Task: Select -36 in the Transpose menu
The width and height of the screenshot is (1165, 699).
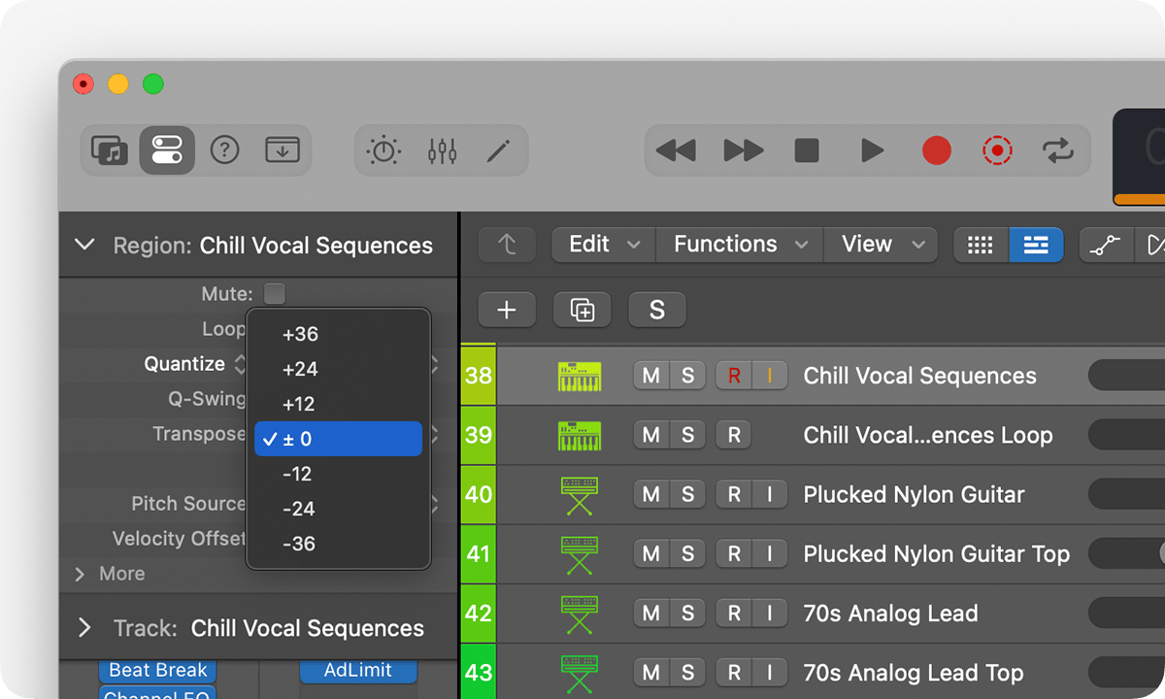Action: click(x=338, y=544)
